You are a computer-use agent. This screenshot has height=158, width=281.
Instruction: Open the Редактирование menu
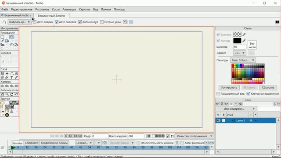click(x=22, y=9)
